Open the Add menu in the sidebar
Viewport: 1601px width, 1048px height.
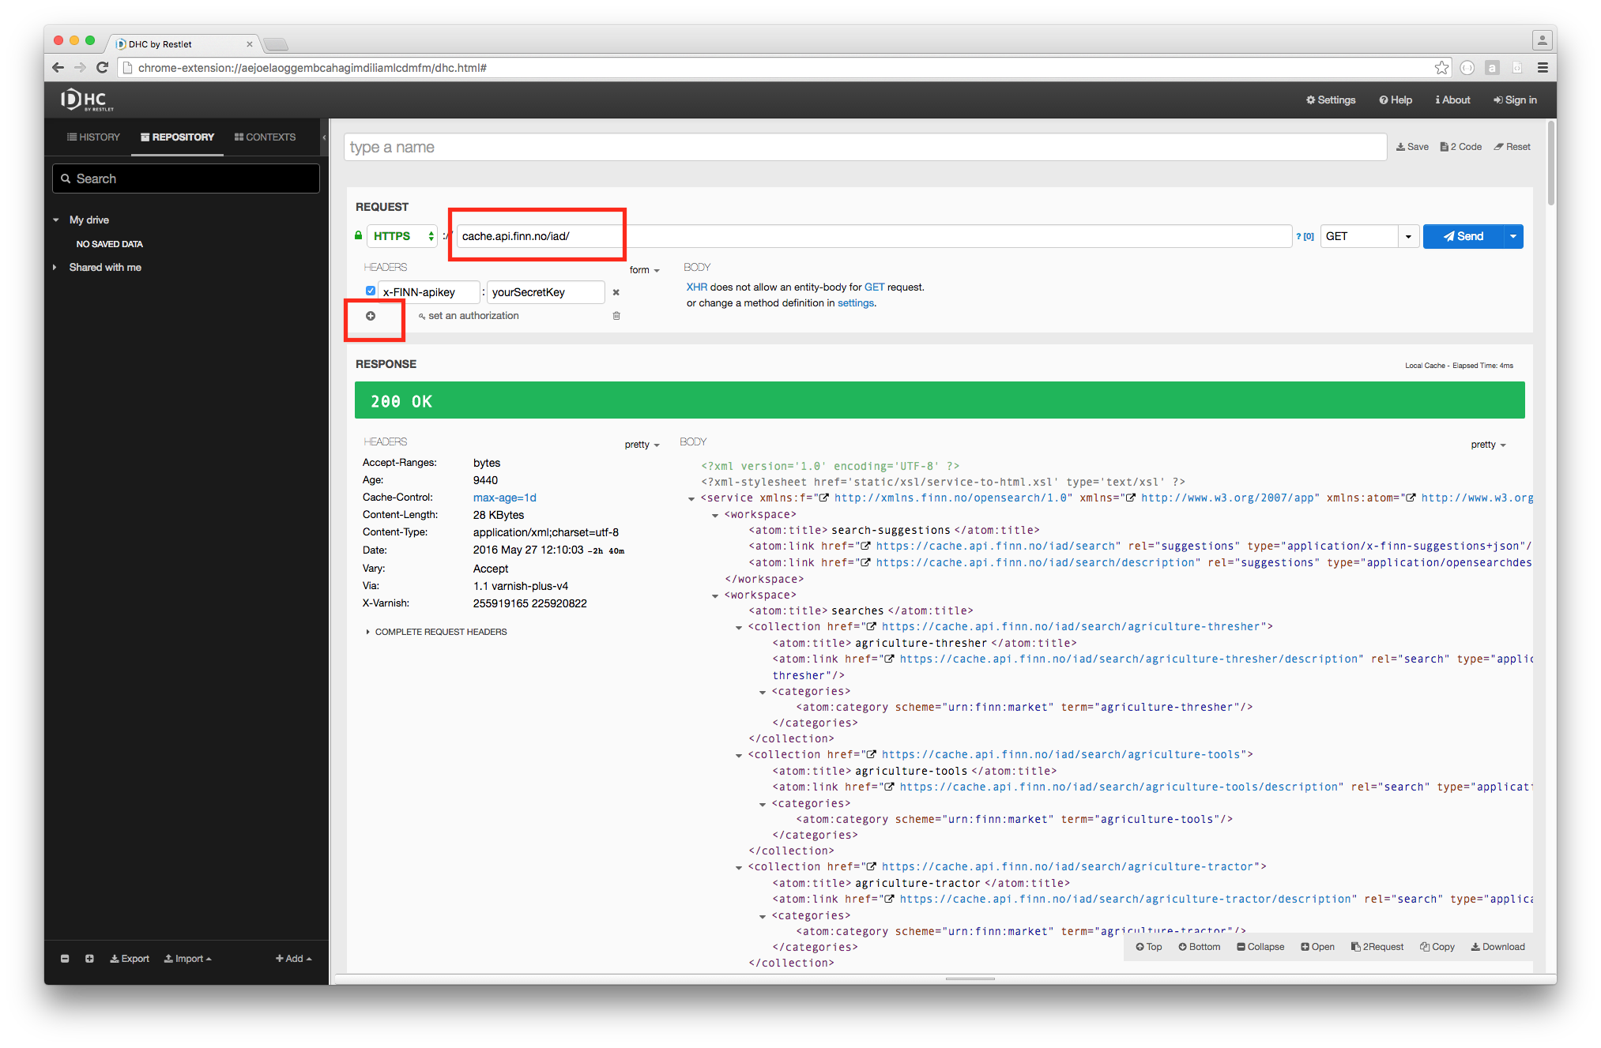point(293,959)
